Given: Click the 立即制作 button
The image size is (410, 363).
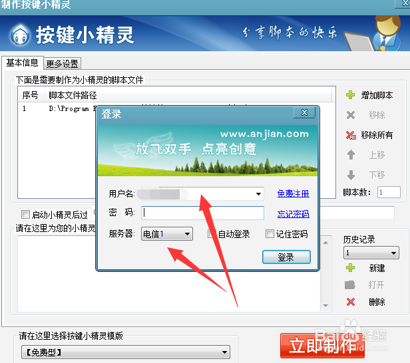Looking at the screenshot, I should 322,346.
